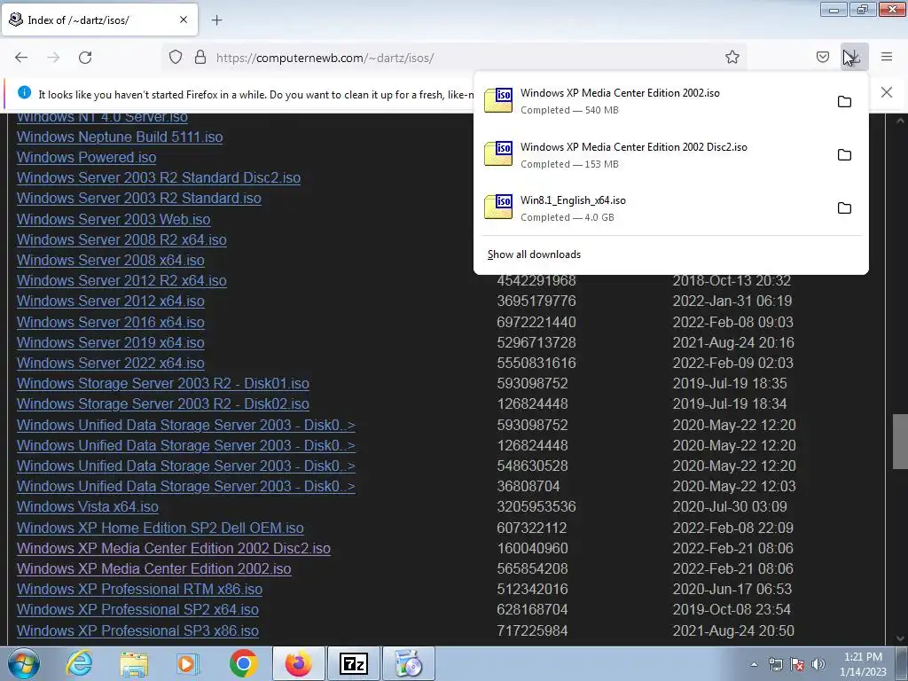This screenshot has width=908, height=681.
Task: Open visited link Windows XP Media Center Edition 2002.iso
Action: pyautogui.click(x=154, y=568)
